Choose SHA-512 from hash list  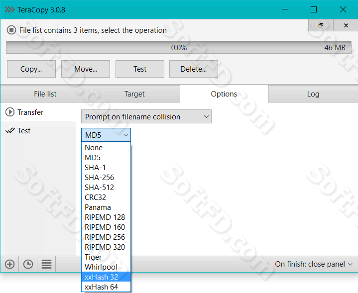coord(106,188)
